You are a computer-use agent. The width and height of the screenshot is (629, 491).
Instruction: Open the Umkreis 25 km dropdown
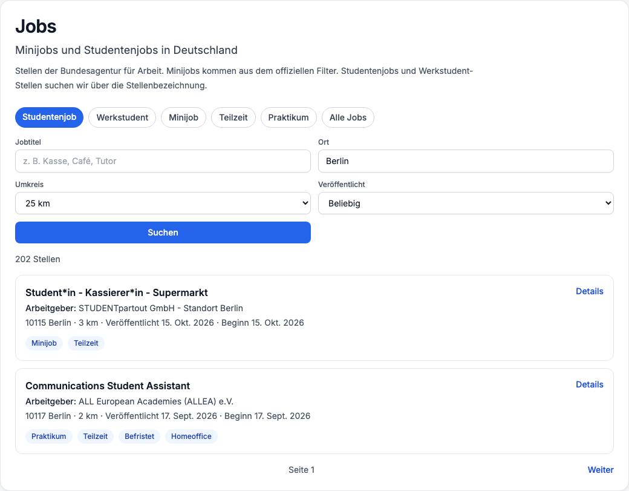point(163,203)
